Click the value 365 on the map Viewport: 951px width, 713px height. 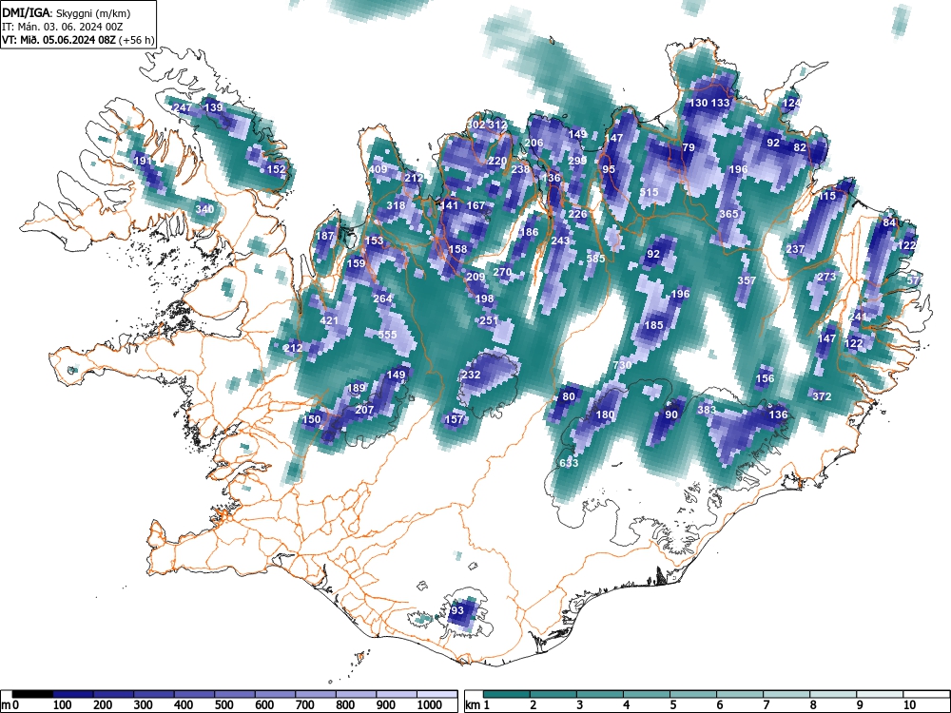point(728,214)
